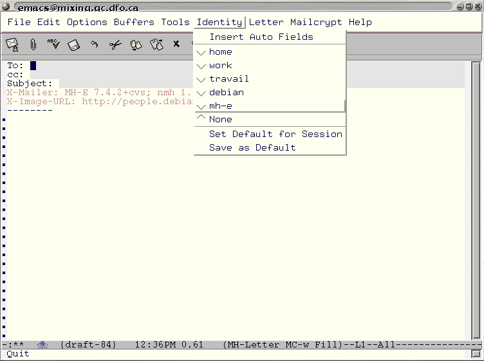
Task: Open the Mailcrypt menu
Action: coord(316,23)
